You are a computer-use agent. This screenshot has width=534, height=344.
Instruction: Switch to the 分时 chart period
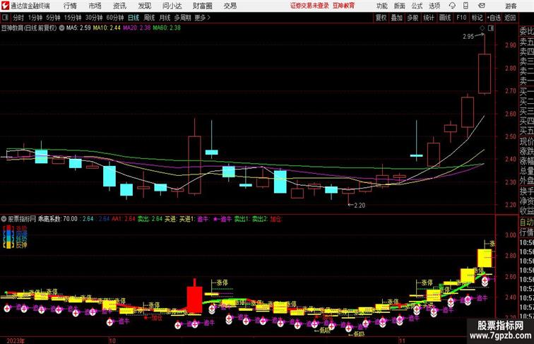[18, 18]
